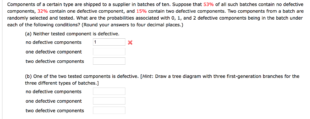
Task: Select part (a) two defective components answer box
Action: pos(109,61)
